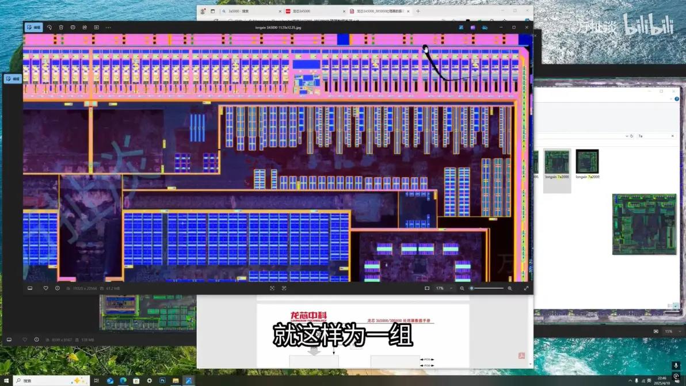Refresh the Explorer address bar
686x386 pixels.
pos(631,136)
